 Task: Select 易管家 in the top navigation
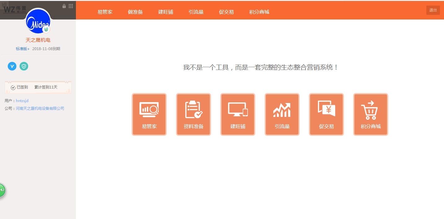click(105, 12)
